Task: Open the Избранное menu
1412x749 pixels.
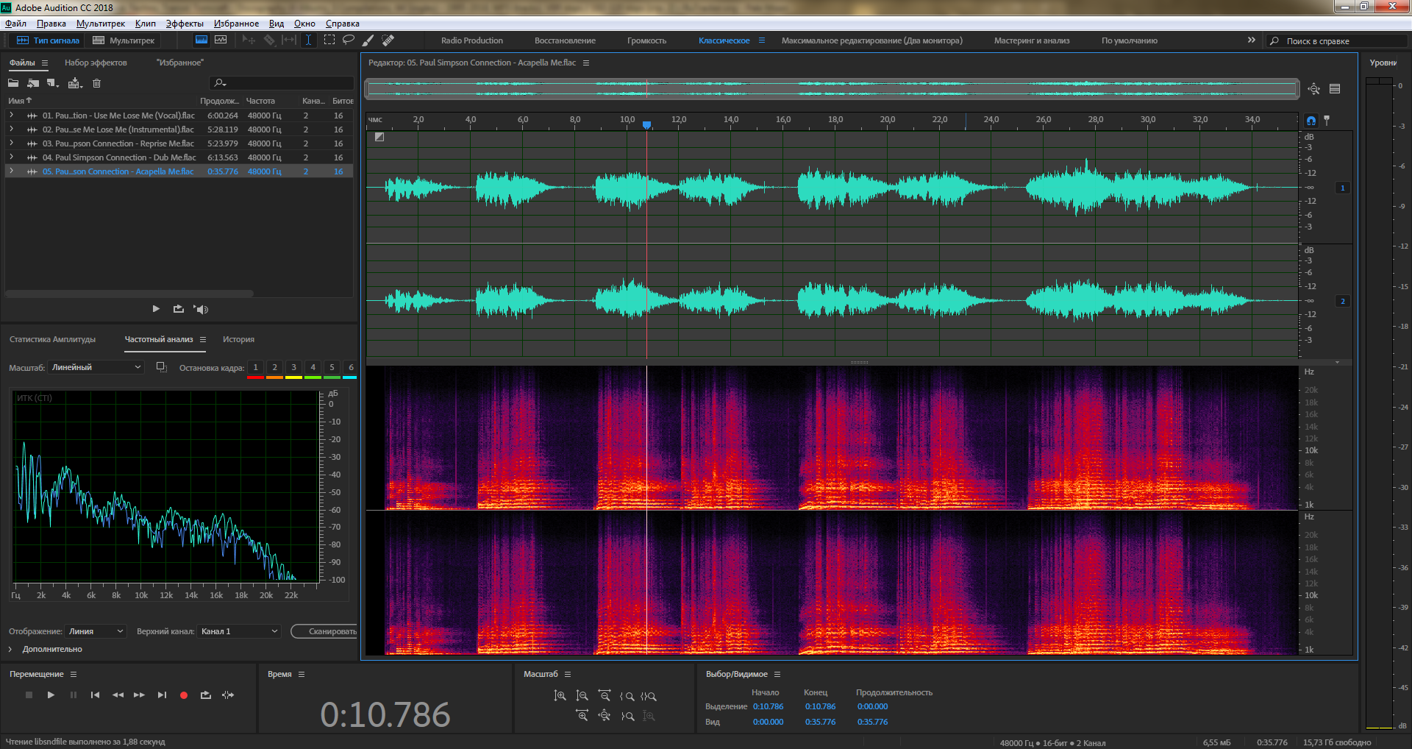Action: pyautogui.click(x=236, y=24)
